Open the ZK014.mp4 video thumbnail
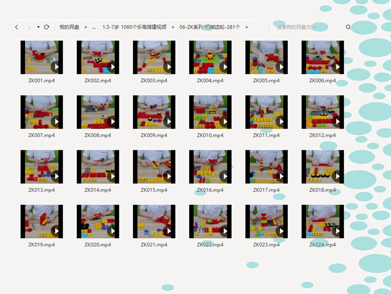The height and width of the screenshot is (294, 391). [97, 167]
